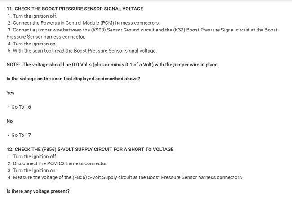Click the "No" answer label
Screen dimensions: 292x198
tap(9, 121)
